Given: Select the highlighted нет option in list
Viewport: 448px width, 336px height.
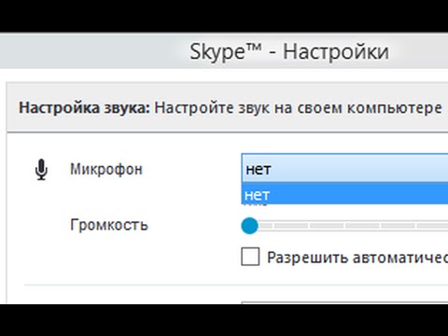Looking at the screenshot, I should [x=344, y=194].
